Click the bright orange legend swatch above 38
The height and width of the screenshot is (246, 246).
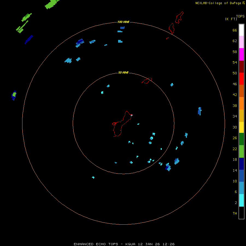click(241, 103)
